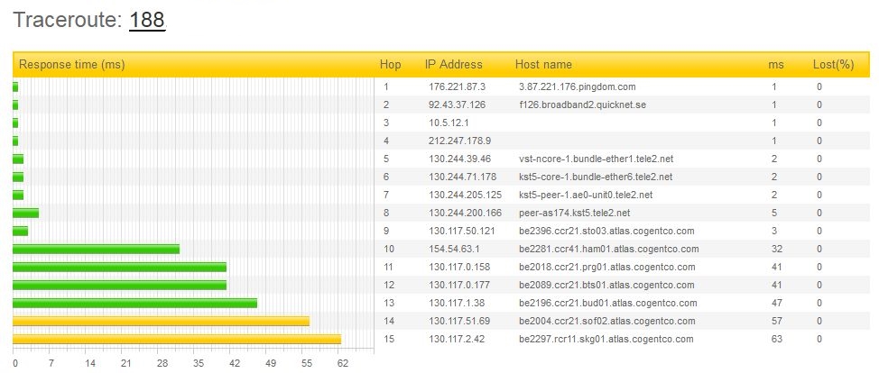The height and width of the screenshot is (373, 879).
Task: Click the green response bar for hop 11
Action: [x=119, y=267]
